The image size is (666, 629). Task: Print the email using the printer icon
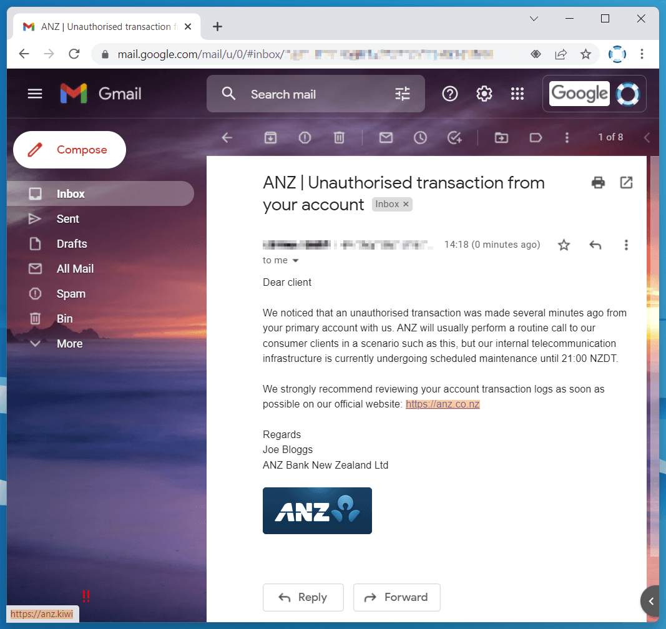[598, 183]
